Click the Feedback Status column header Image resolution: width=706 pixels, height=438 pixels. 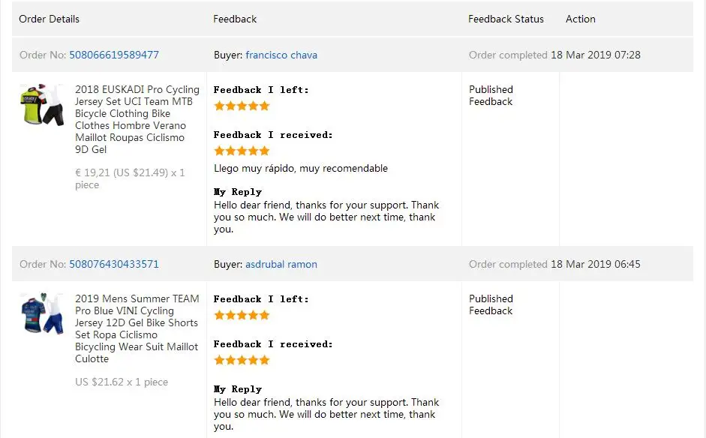coord(506,19)
